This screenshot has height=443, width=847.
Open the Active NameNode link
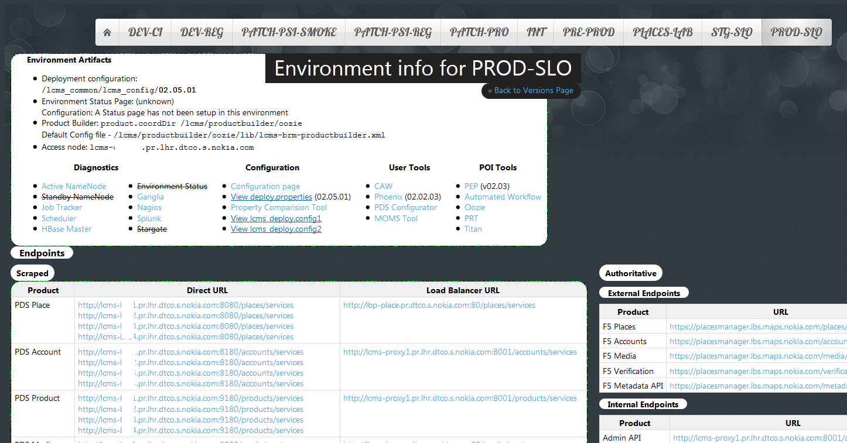pyautogui.click(x=74, y=186)
